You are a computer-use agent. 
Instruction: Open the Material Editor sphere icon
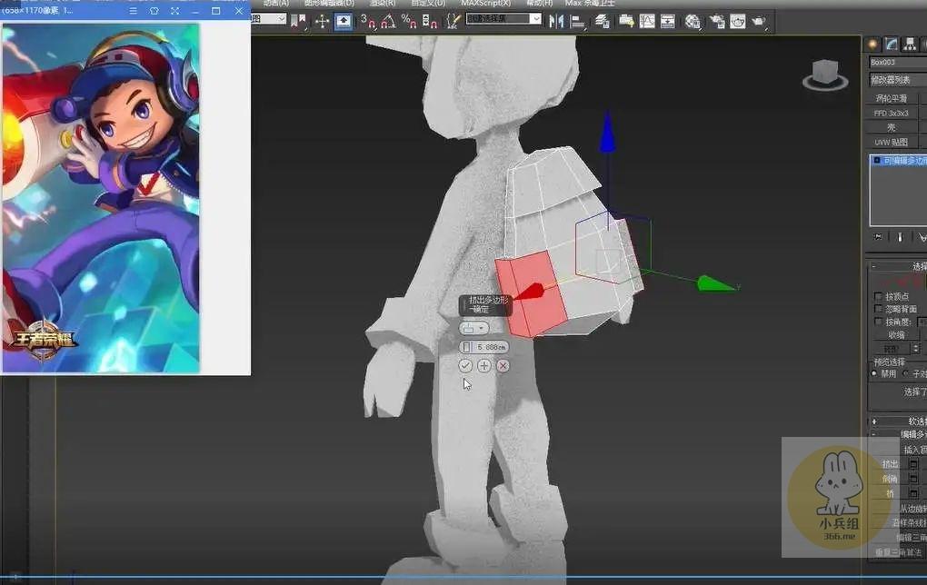coord(693,22)
